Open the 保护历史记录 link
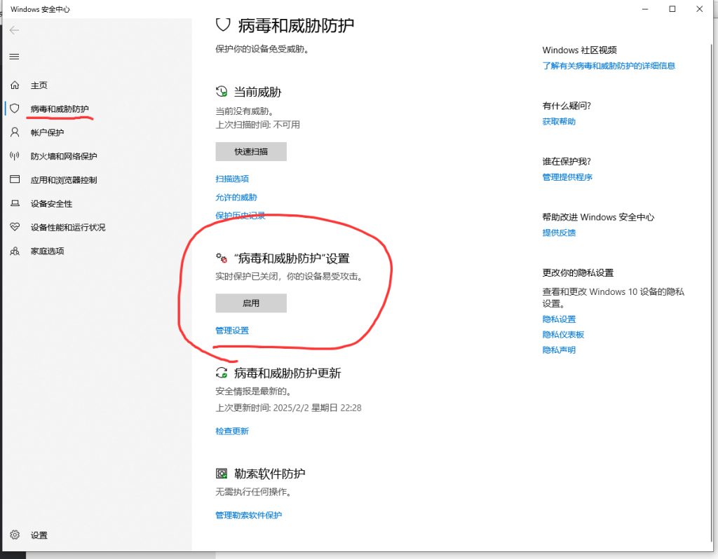The height and width of the screenshot is (559, 718). pos(241,216)
